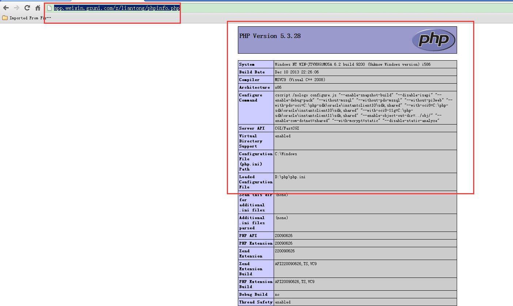Click the CGI/FastCGI value
This screenshot has width=513, height=306.
tap(287, 128)
